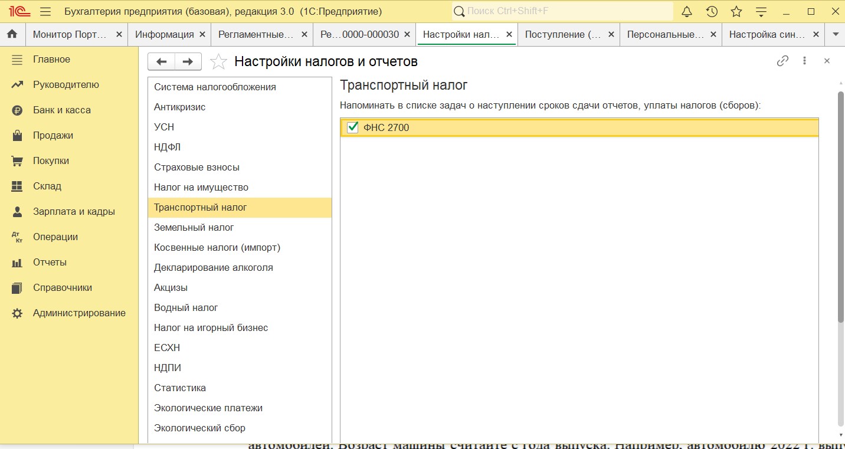Screen dimensions: 845x449
Task: Open service menu lines icon in title bar
Action: tap(761, 11)
